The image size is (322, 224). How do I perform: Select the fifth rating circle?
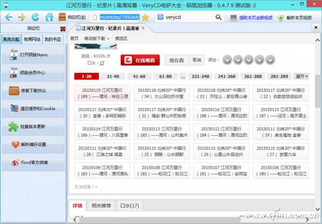pos(270,60)
